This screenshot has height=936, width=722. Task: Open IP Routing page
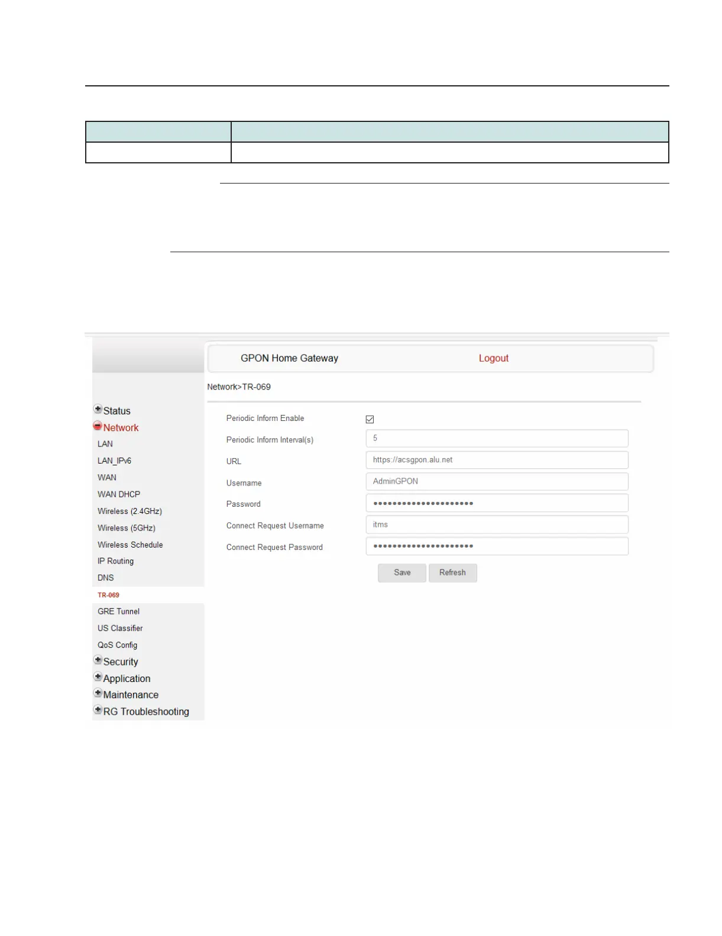116,561
